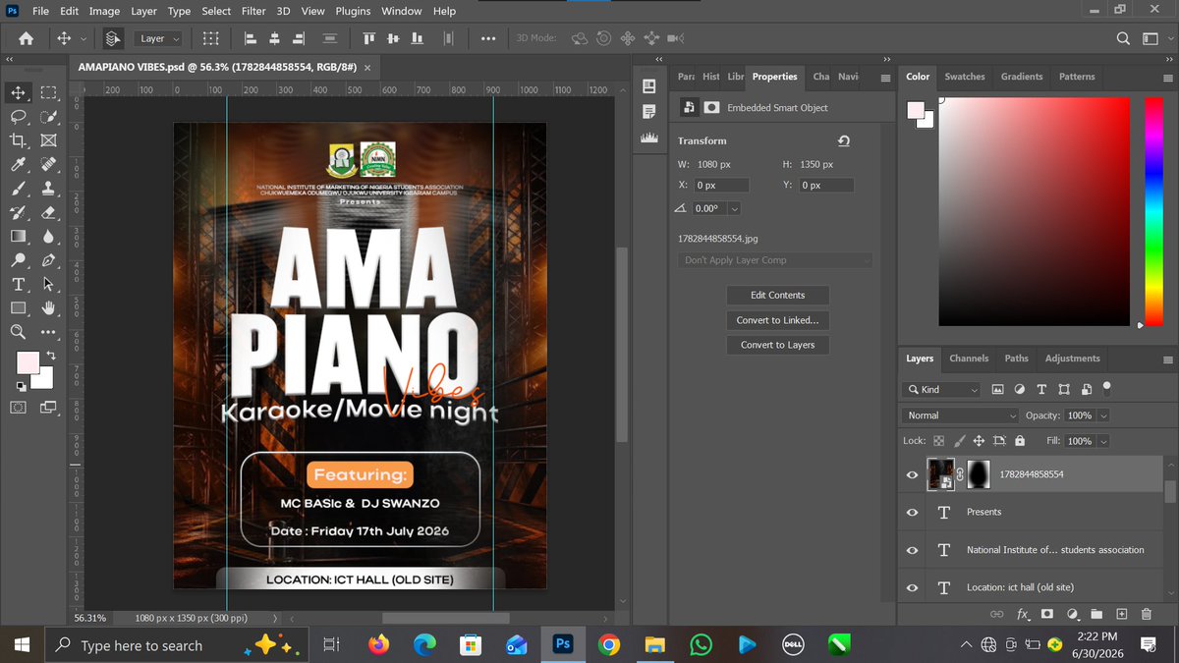Click the reset transform icon in Properties

[843, 141]
